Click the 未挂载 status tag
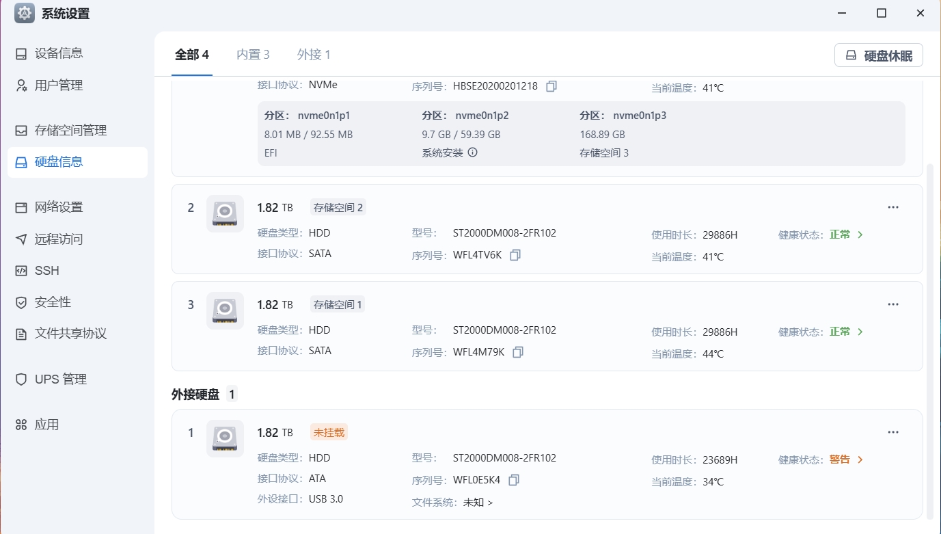The height and width of the screenshot is (534, 941). [x=329, y=432]
